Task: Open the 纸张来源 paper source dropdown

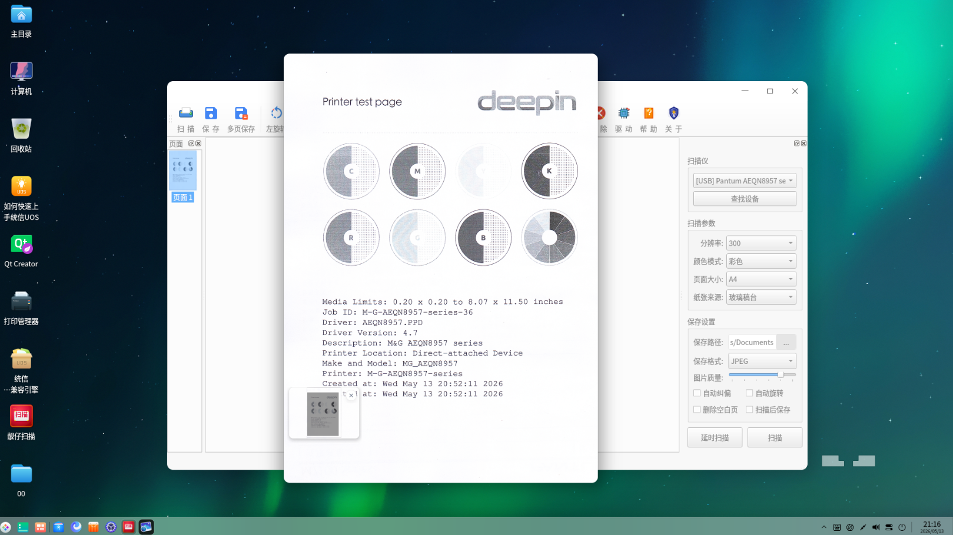Action: click(x=761, y=297)
